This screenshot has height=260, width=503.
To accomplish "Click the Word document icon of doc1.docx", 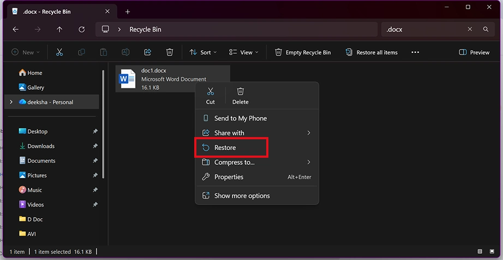I will pyautogui.click(x=127, y=79).
